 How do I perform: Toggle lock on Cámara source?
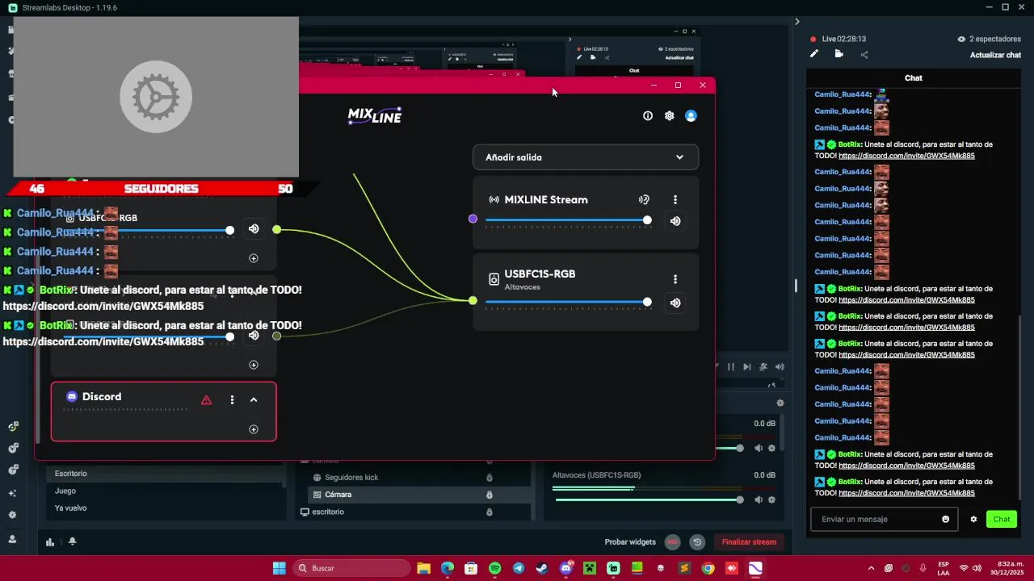(490, 495)
